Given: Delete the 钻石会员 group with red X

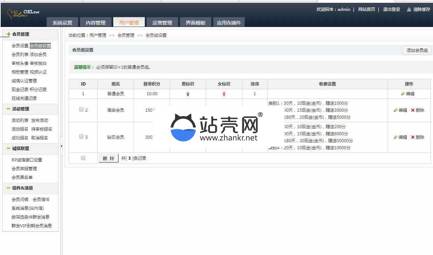Looking at the screenshot, I should click(x=413, y=137).
